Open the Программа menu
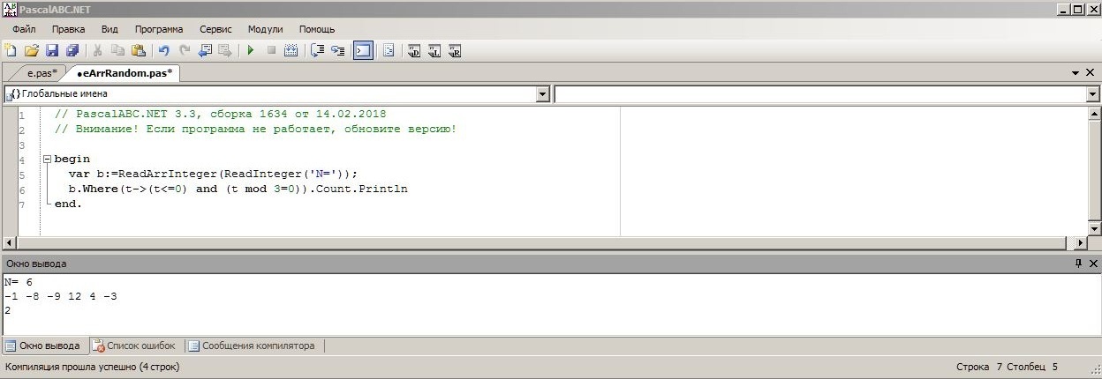Image resolution: width=1102 pixels, height=379 pixels. pos(160,29)
